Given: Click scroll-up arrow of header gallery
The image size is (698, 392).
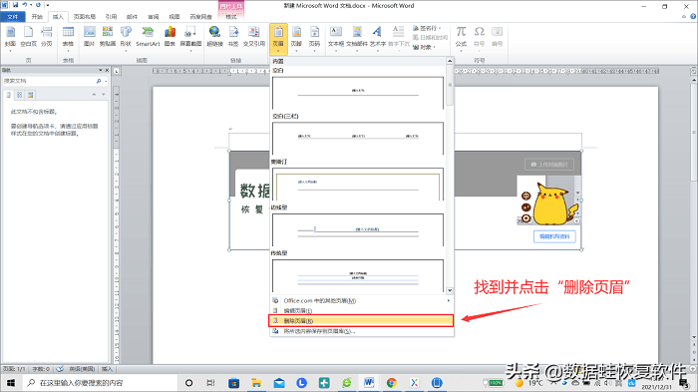Looking at the screenshot, I should tap(450, 61).
